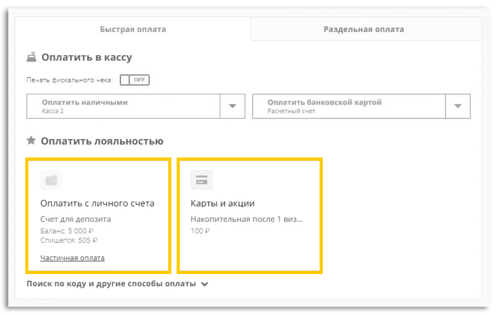
Task: Click the credit card icon above Карты и акции
Action: click(x=202, y=180)
